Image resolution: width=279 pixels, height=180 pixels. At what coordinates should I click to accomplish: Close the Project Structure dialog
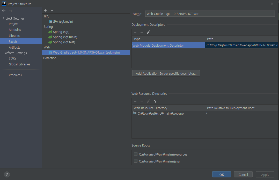point(272,4)
